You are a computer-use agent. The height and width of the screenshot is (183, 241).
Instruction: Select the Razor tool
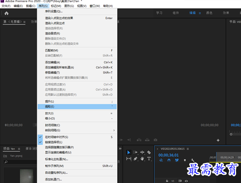[149, 152]
